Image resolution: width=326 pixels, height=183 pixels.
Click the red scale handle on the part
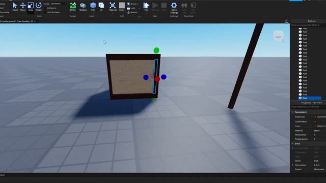tap(157, 79)
